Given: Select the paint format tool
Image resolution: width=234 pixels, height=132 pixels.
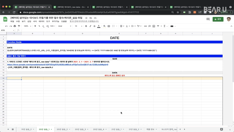Looking at the screenshot, I should (x=19, y=26).
